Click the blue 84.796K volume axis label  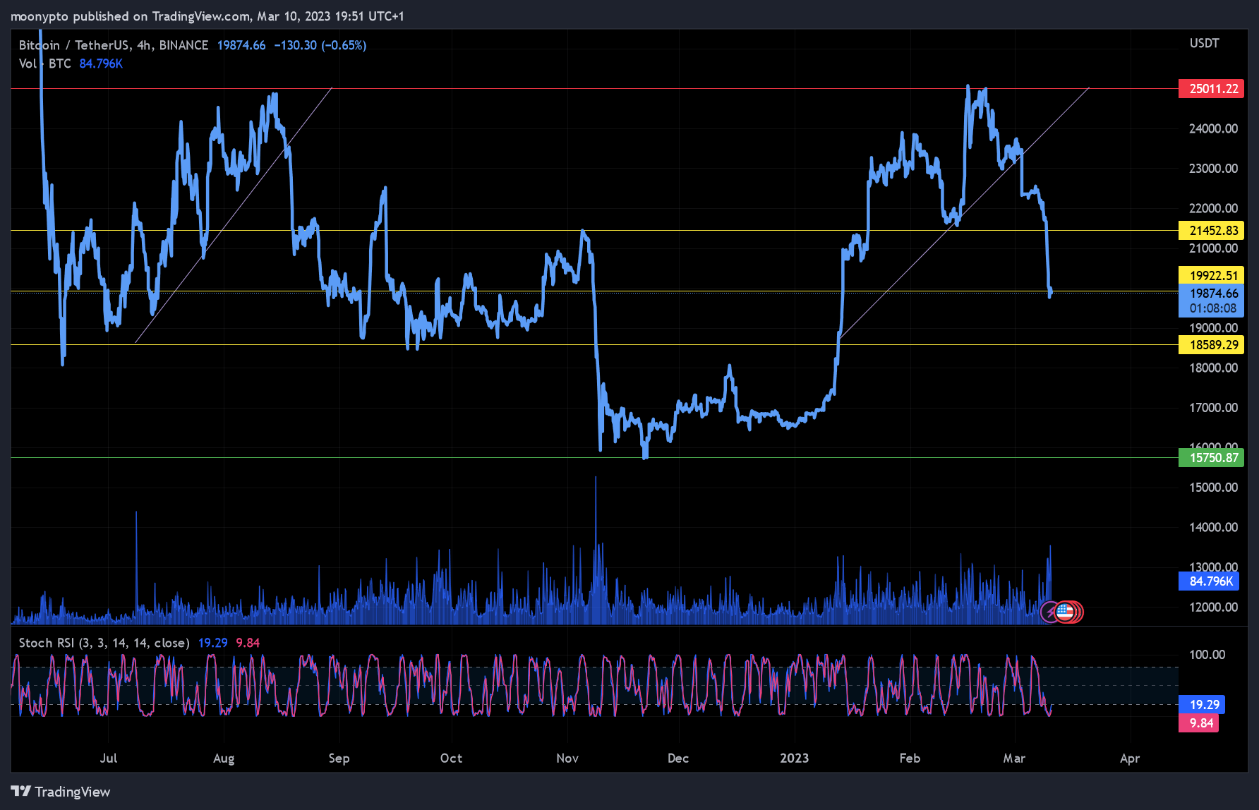coord(1209,581)
